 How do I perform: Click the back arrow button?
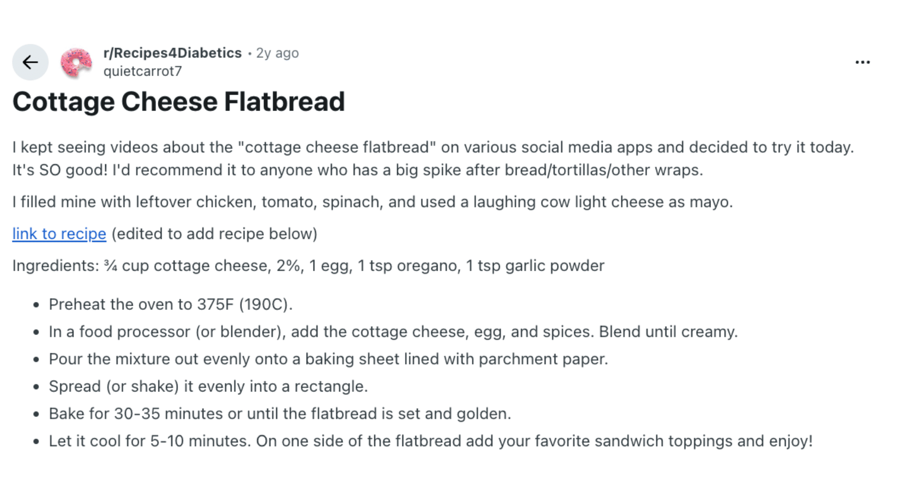(30, 62)
